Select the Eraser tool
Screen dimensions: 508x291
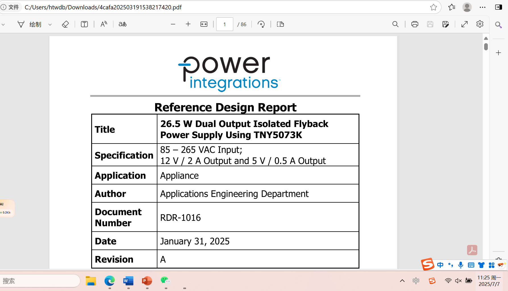(65, 24)
